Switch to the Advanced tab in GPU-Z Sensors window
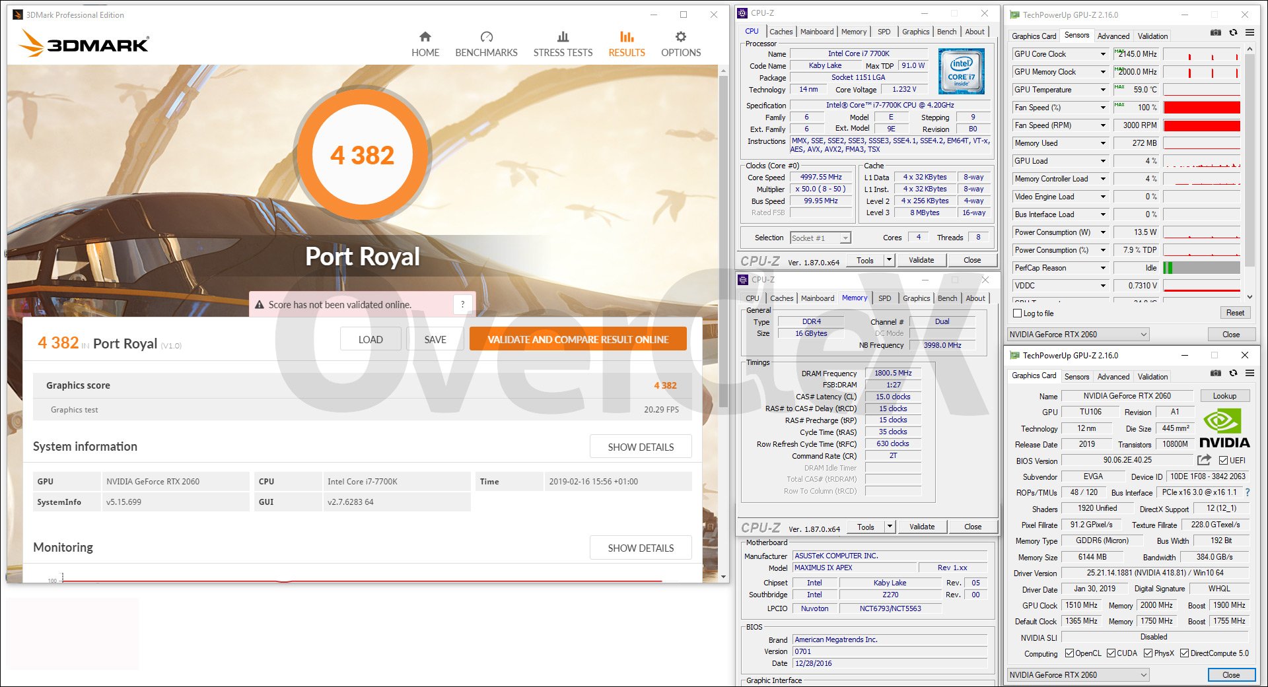Image resolution: width=1268 pixels, height=687 pixels. [1113, 36]
